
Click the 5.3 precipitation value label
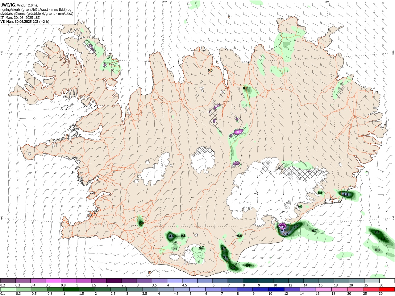[x=285, y=234]
